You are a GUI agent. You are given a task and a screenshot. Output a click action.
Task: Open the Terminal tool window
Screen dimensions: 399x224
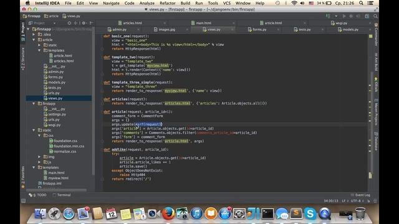tap(61, 195)
